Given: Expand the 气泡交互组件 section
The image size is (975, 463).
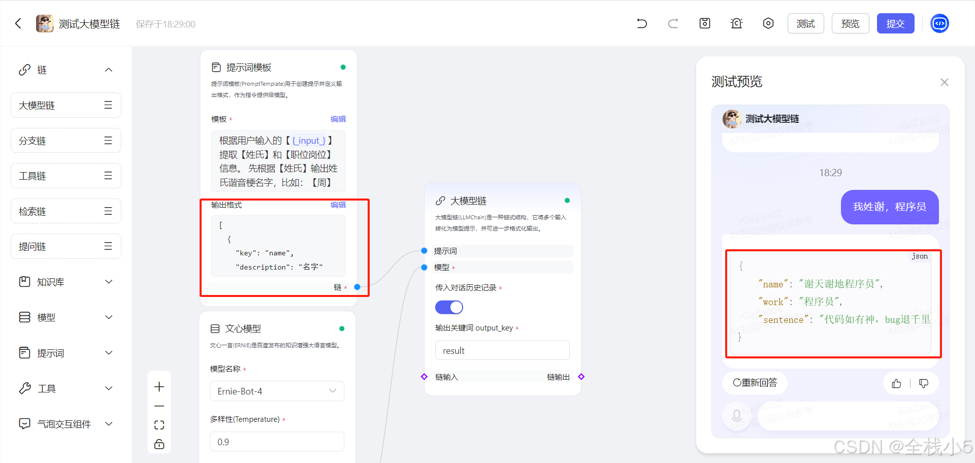Looking at the screenshot, I should tap(109, 424).
